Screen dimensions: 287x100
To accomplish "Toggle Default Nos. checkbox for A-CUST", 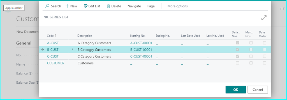I will pos(237,43).
